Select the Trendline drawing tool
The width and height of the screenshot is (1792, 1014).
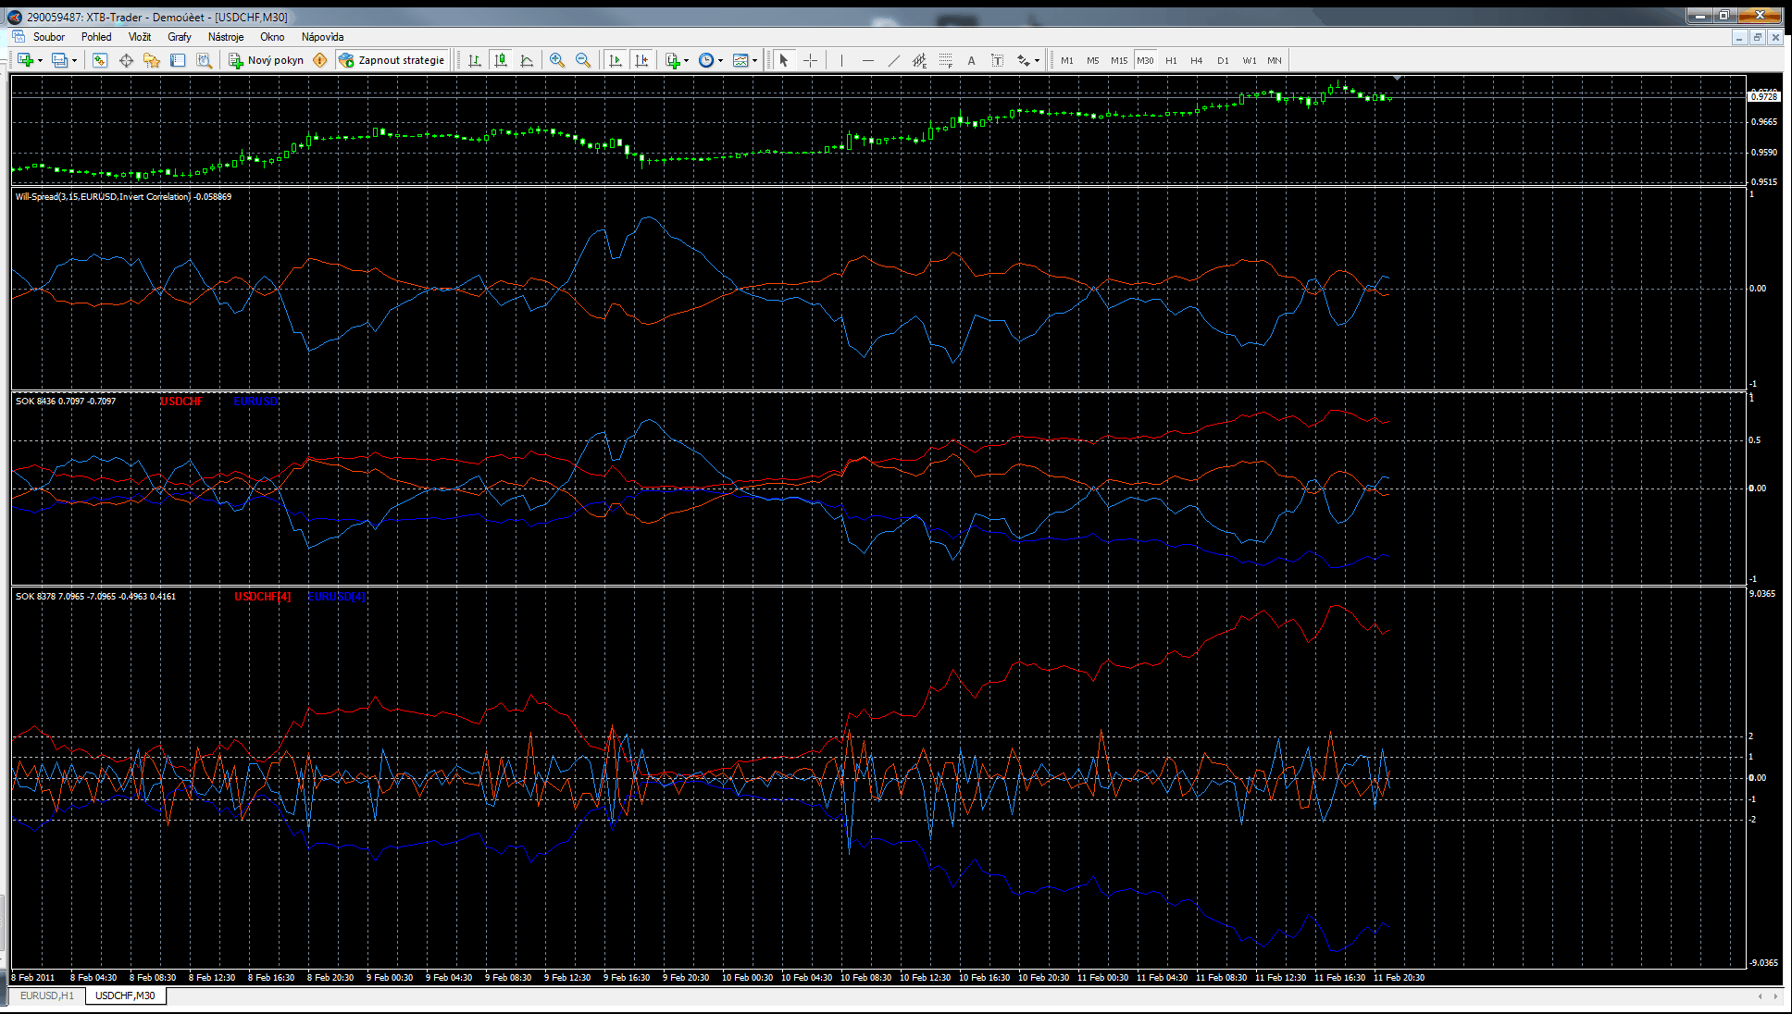[893, 60]
